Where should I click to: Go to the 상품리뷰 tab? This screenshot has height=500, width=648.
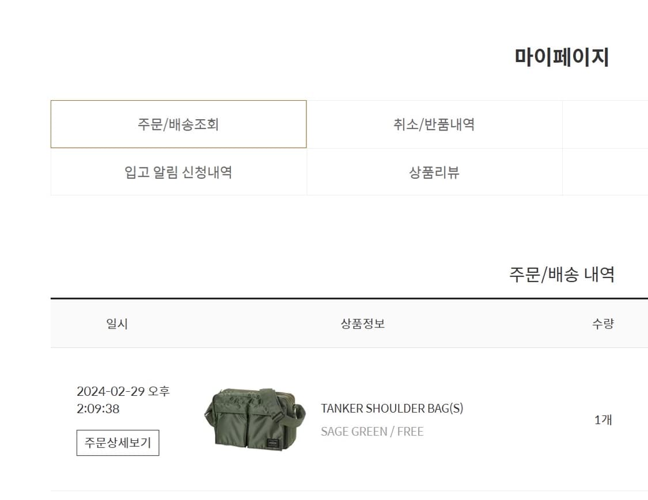tap(434, 172)
